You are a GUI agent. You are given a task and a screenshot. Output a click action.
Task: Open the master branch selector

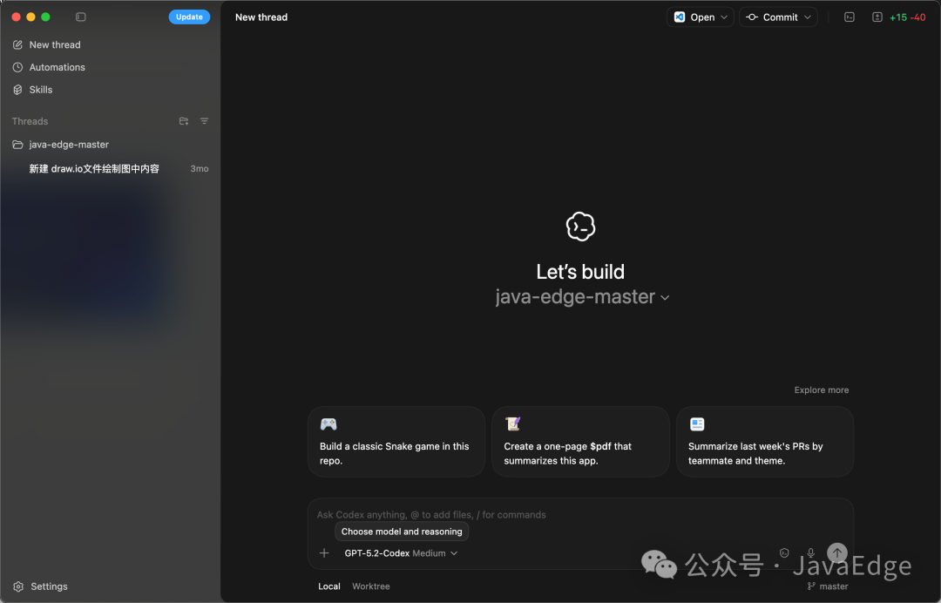(x=828, y=586)
